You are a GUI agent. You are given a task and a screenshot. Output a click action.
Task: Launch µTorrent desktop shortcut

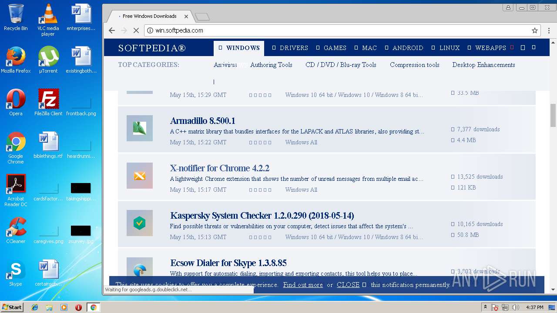click(48, 60)
